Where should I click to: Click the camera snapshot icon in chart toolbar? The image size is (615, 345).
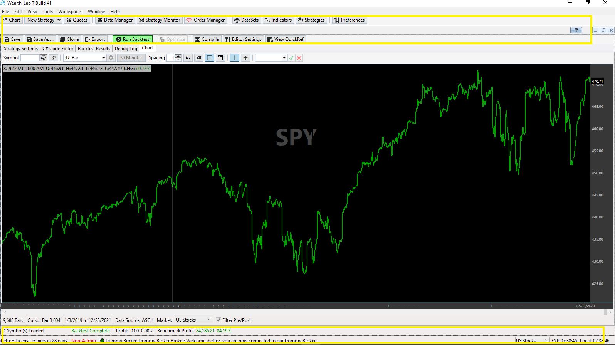click(x=199, y=58)
